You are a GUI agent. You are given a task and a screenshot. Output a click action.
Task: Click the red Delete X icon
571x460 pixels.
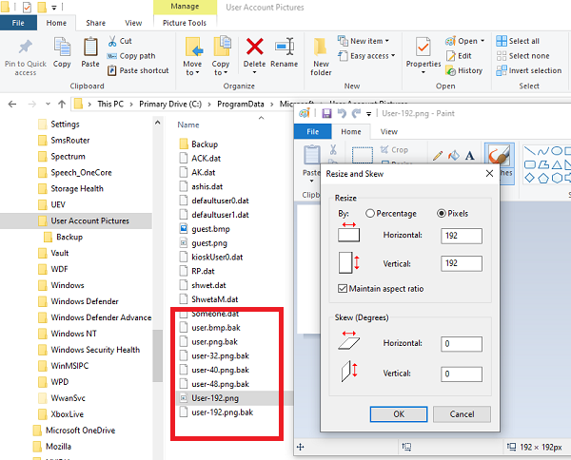[x=254, y=47]
